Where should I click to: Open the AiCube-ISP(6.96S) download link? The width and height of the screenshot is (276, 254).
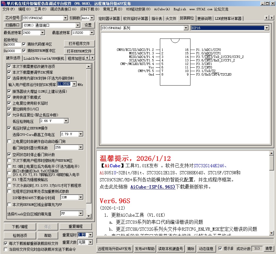click(153, 187)
